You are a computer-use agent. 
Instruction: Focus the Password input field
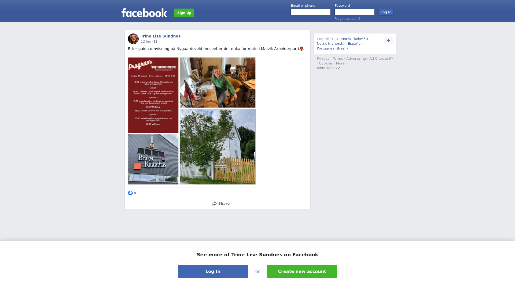tap(355, 12)
